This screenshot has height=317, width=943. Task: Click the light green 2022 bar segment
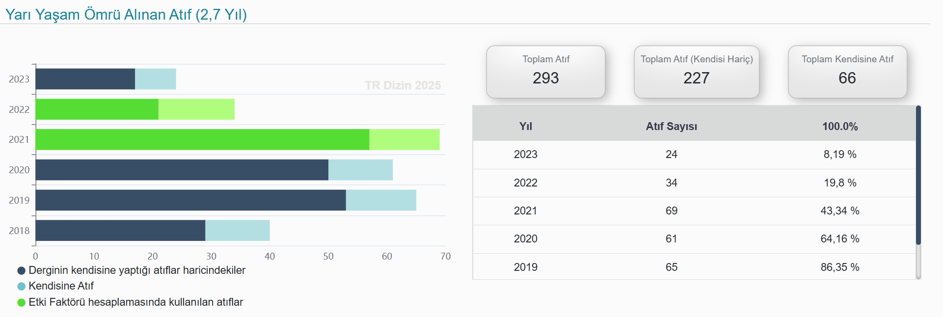196,109
